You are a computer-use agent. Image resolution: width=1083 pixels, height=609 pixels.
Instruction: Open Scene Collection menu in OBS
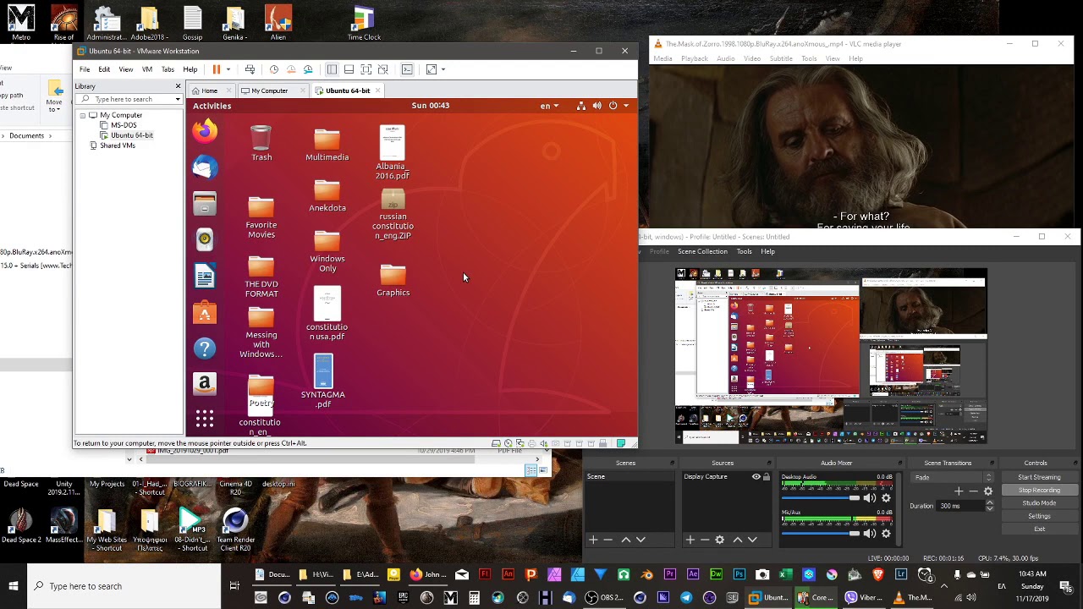702,251
